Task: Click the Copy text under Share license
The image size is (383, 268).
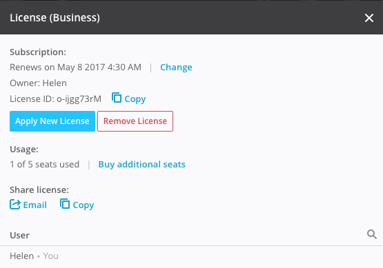Action: click(x=84, y=205)
